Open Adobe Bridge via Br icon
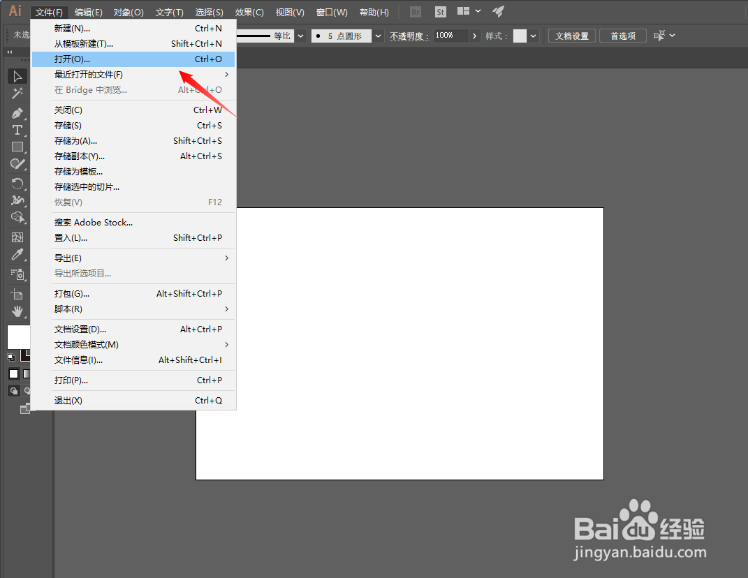 416,12
